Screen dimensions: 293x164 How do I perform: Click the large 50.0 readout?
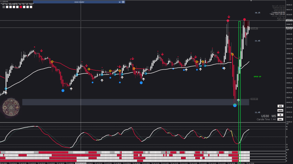pos(281,19)
